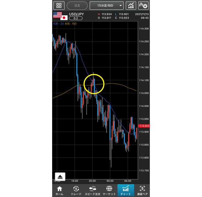Click the candle inside the yellow circle

click(94, 83)
